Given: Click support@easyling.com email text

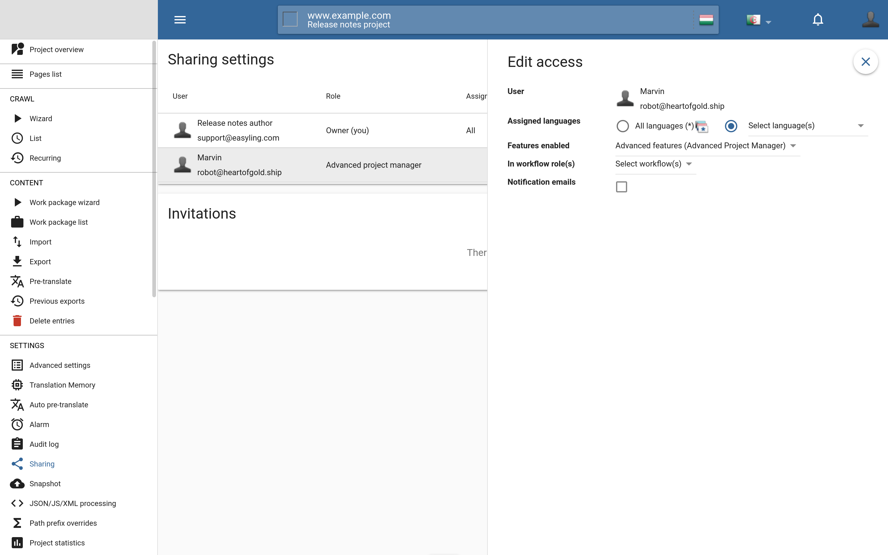Looking at the screenshot, I should [238, 138].
